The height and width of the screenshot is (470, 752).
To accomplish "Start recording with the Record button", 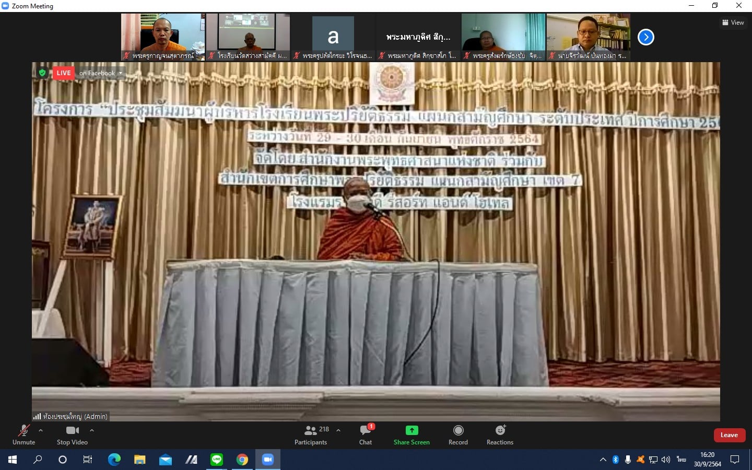I will tap(458, 434).
